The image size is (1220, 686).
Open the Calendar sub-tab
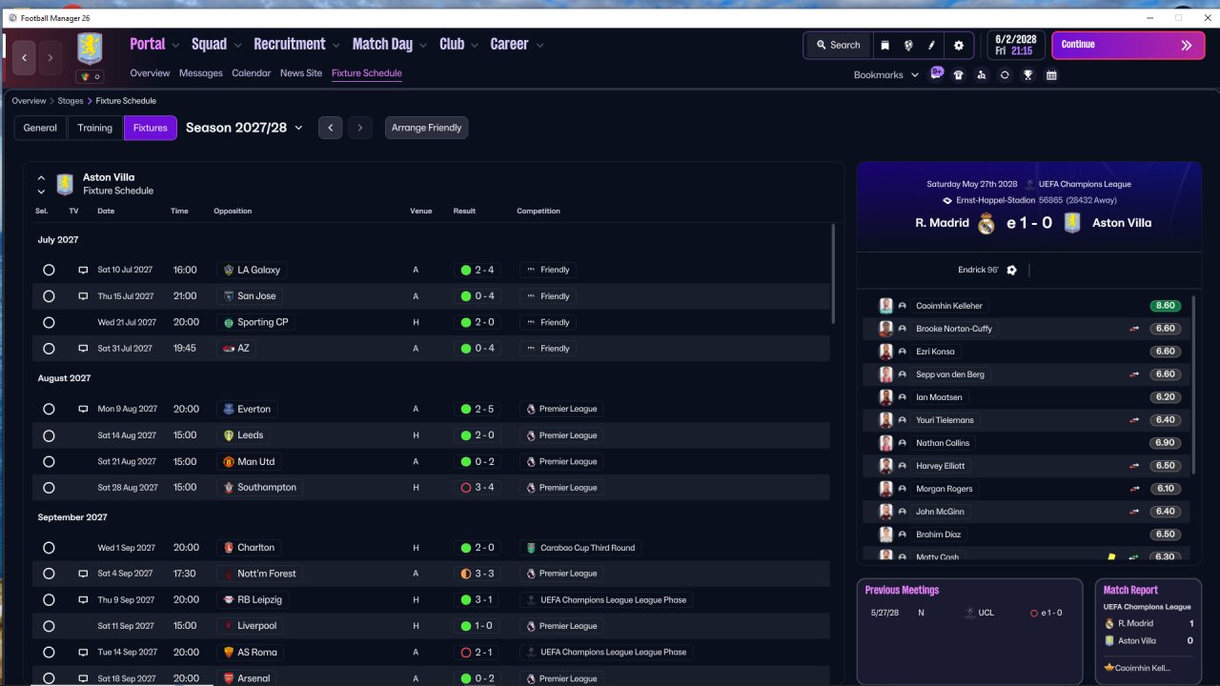[x=252, y=73]
